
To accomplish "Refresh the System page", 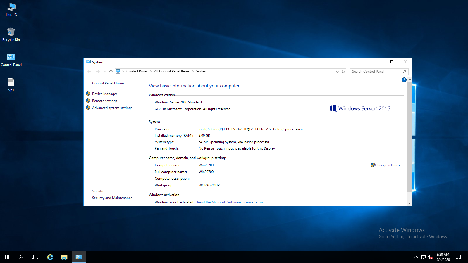I will tap(343, 72).
